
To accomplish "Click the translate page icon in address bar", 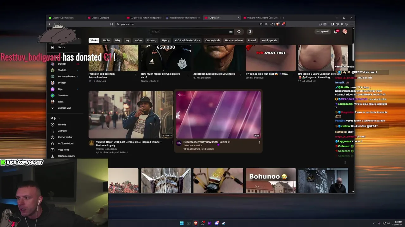I will (x=266, y=24).
